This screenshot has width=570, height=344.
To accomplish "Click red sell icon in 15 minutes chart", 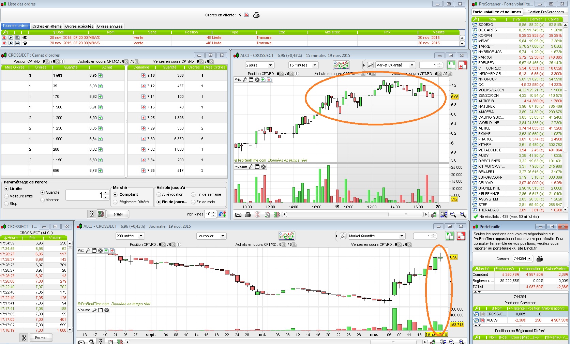I will (463, 65).
